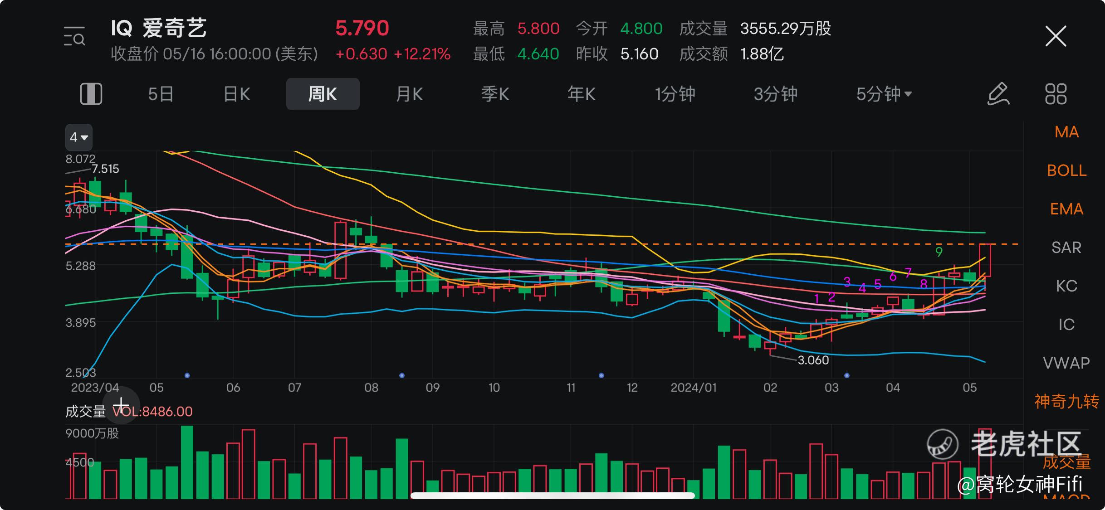Toggle the KC indicator
Screen dimensions: 1105x510
tap(1066, 286)
